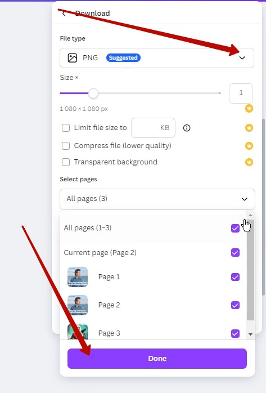Click crown icon beside Compress file
266x393 pixels.
coord(249,146)
